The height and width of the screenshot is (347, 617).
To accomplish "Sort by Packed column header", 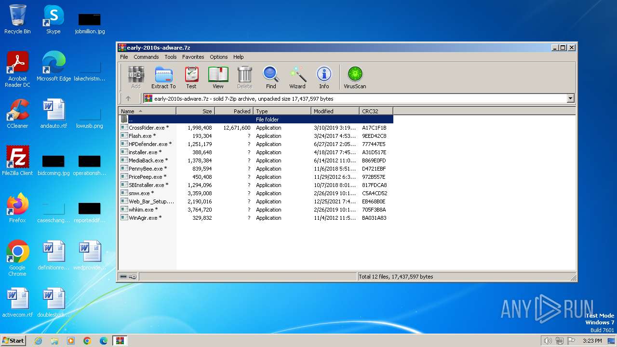I will (x=234, y=111).
